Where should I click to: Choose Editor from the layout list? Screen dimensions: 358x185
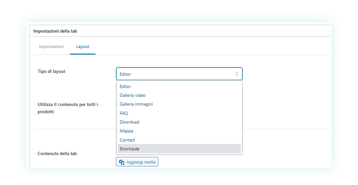(179, 86)
